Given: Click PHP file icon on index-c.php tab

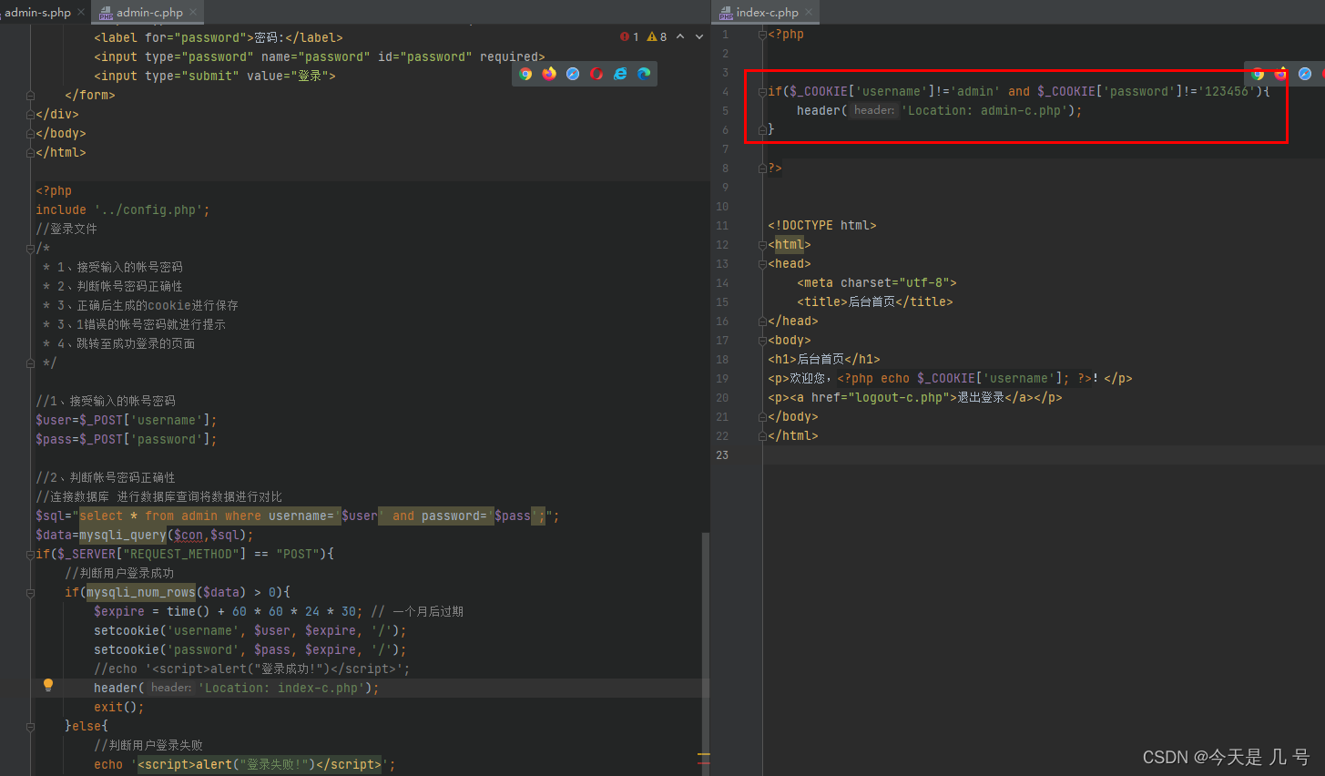Looking at the screenshot, I should 726,13.
